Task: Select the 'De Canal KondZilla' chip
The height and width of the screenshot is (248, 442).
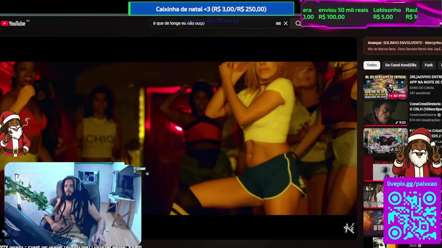Action: 401,65
